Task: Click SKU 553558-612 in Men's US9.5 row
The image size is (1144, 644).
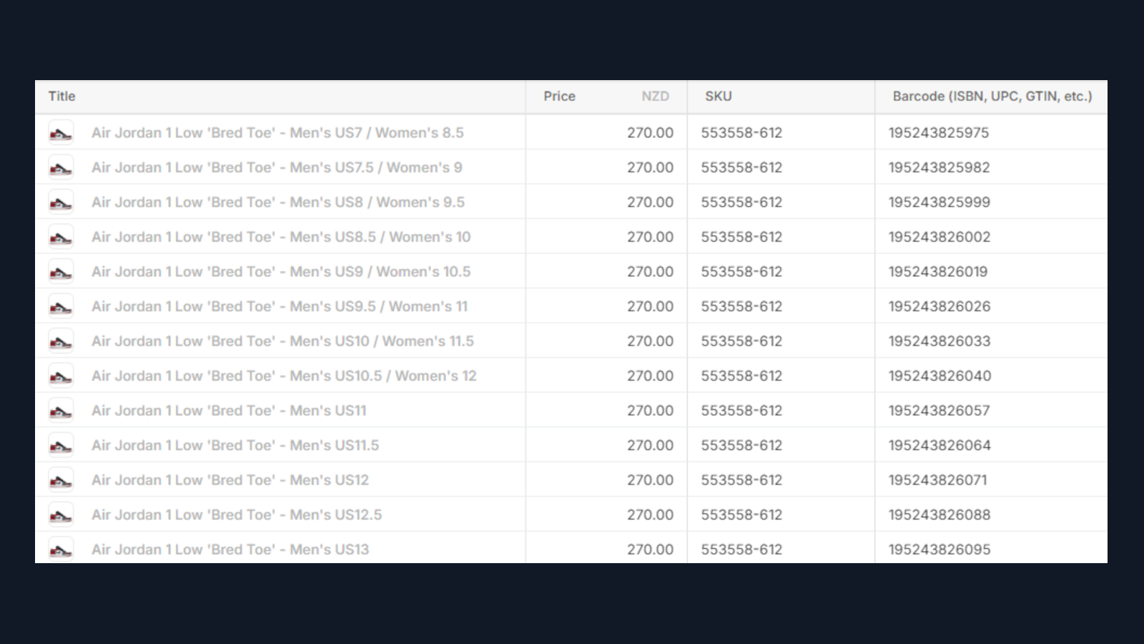Action: click(x=741, y=306)
